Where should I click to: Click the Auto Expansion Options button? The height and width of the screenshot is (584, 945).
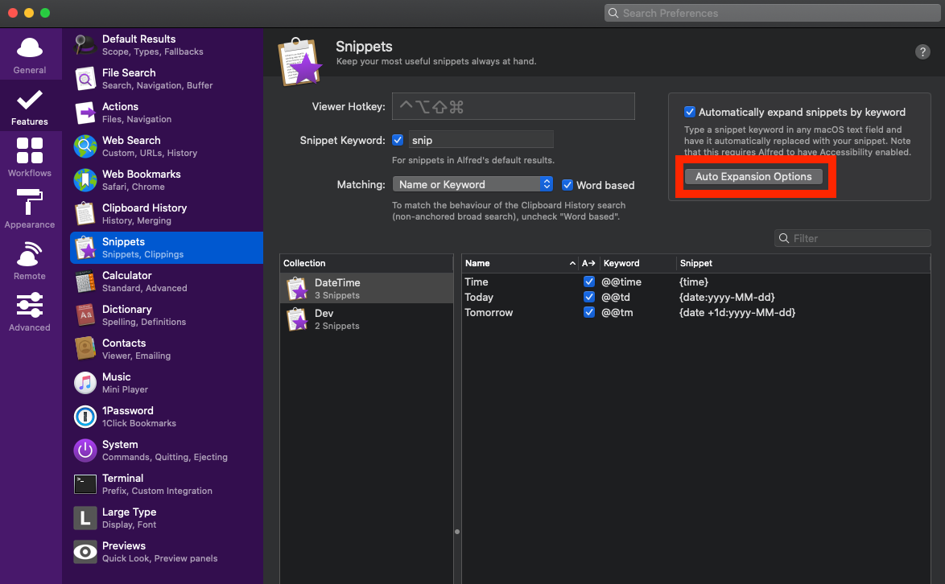coord(753,177)
